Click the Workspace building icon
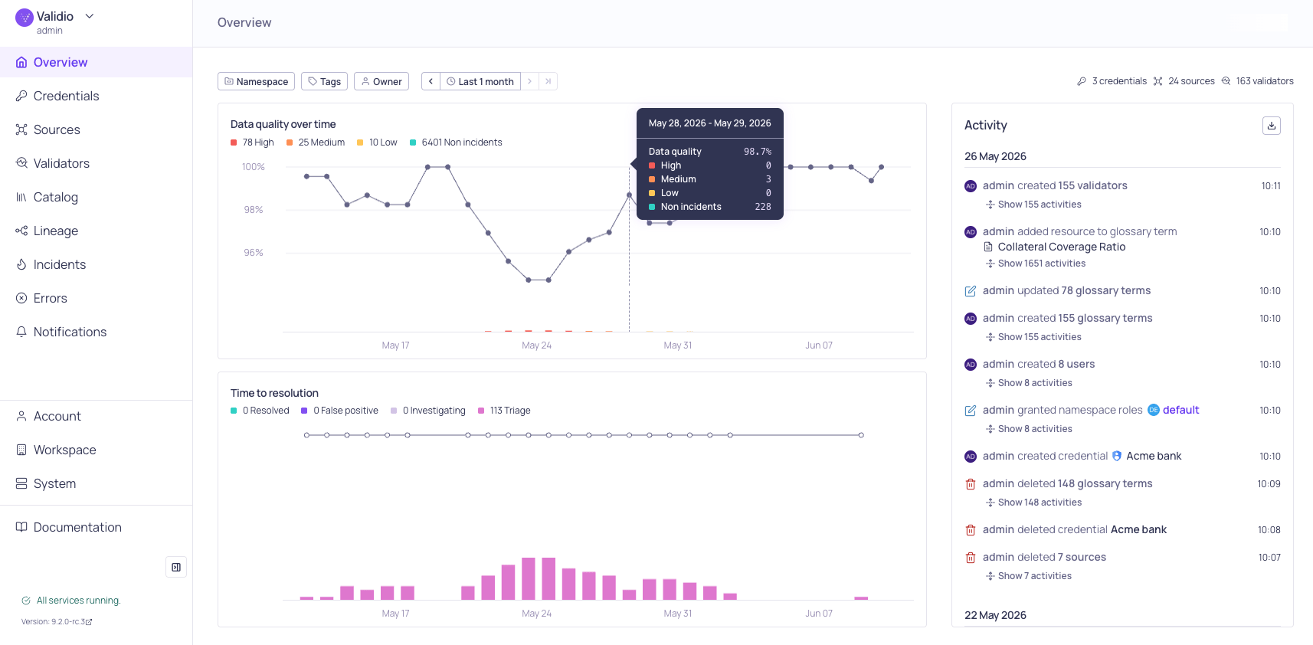 click(21, 450)
